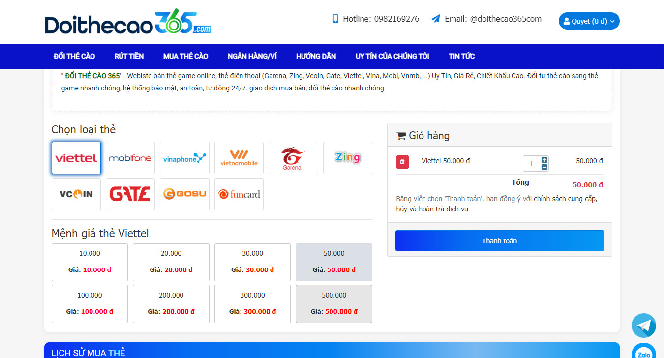Screen dimensions: 664x358
Task: Select the Viettel card type logo
Action: coord(76,158)
